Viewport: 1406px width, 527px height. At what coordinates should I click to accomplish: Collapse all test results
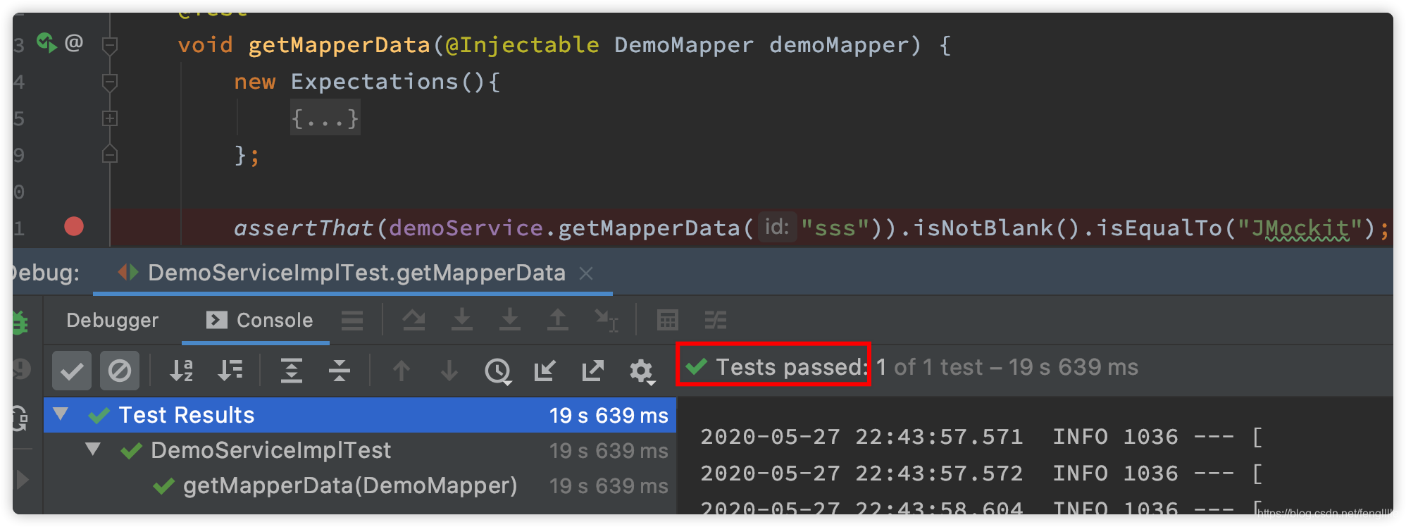point(340,370)
